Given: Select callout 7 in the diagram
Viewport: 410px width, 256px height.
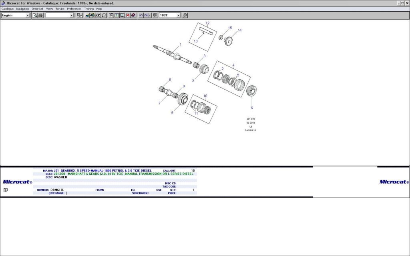Looking at the screenshot, I should [x=160, y=103].
